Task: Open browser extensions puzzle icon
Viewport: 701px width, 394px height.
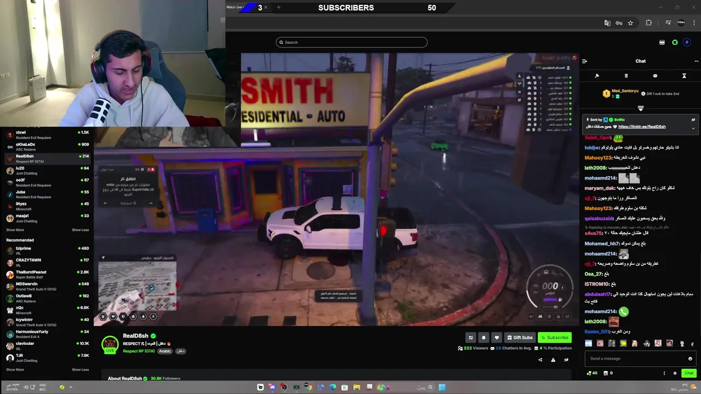Action: (649, 23)
